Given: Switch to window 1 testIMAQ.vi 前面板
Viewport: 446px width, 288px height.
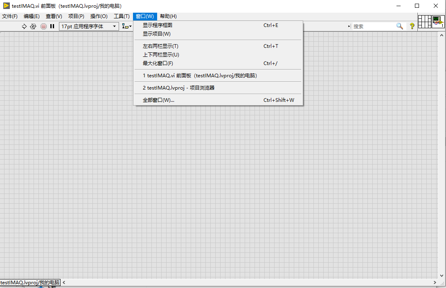Looking at the screenshot, I should click(x=218, y=76).
